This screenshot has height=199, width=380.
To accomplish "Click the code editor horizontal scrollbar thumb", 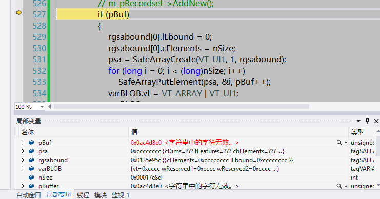I will coord(181,106).
